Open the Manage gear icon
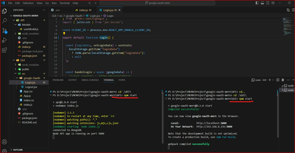This screenshot has height=153, width=295. (x=5, y=150)
